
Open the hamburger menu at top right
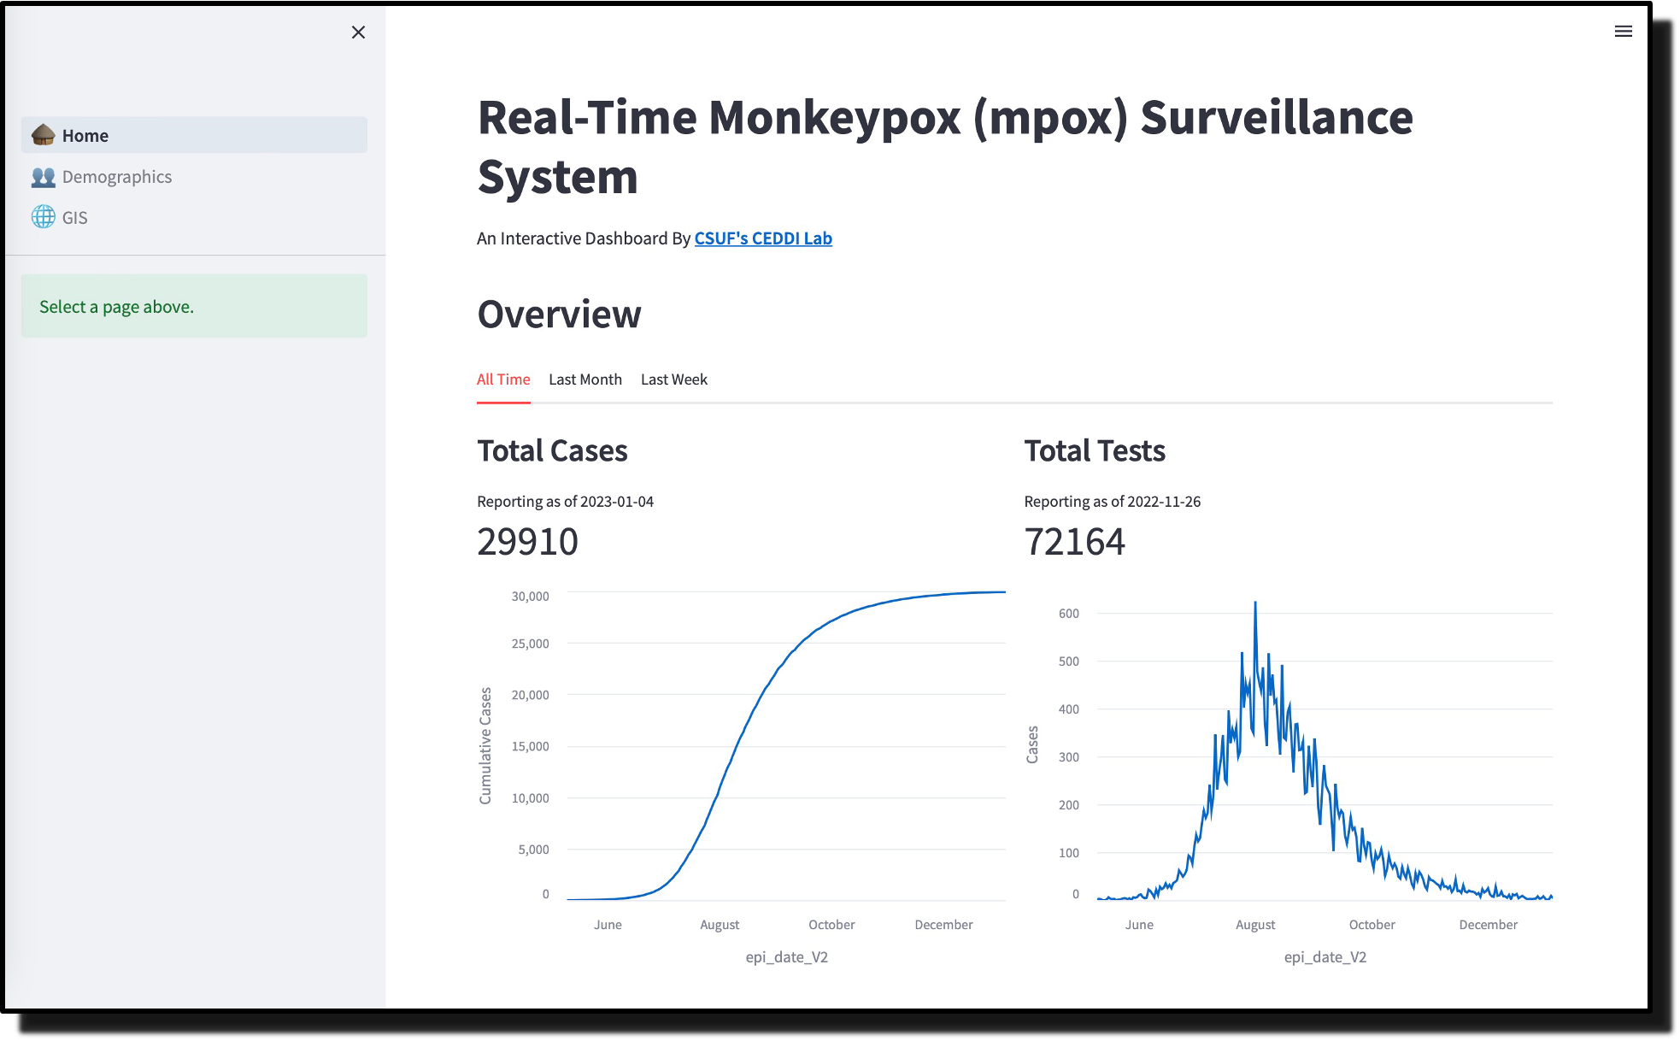[x=1623, y=32]
